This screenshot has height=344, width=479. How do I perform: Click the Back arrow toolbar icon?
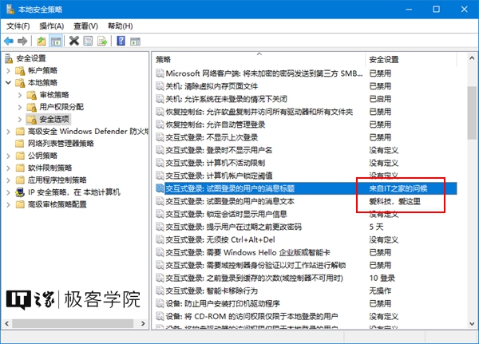(x=9, y=41)
